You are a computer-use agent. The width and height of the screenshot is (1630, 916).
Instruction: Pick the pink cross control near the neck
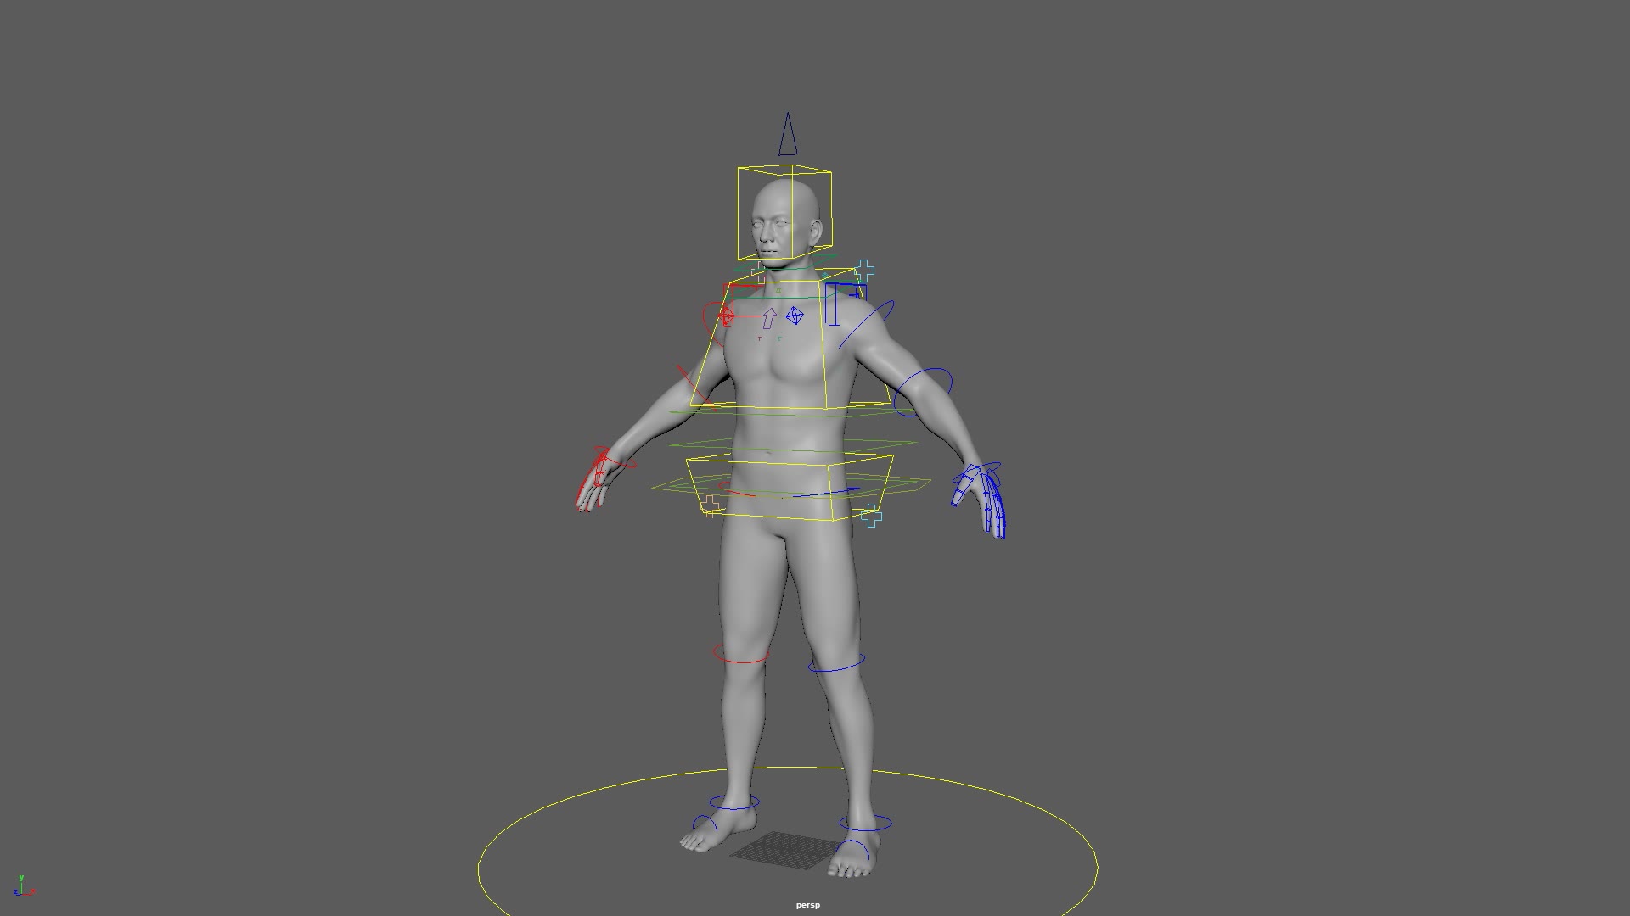point(760,271)
